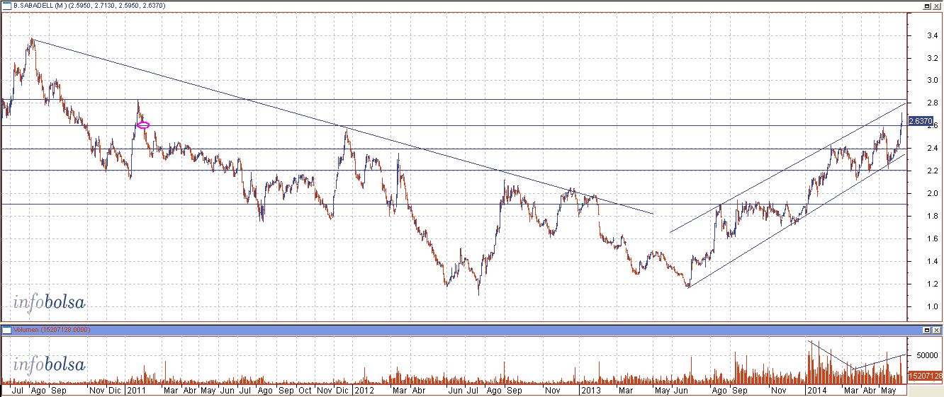Click the 15207128 current volume label
Screen dimensions: 944x397
tap(925, 376)
